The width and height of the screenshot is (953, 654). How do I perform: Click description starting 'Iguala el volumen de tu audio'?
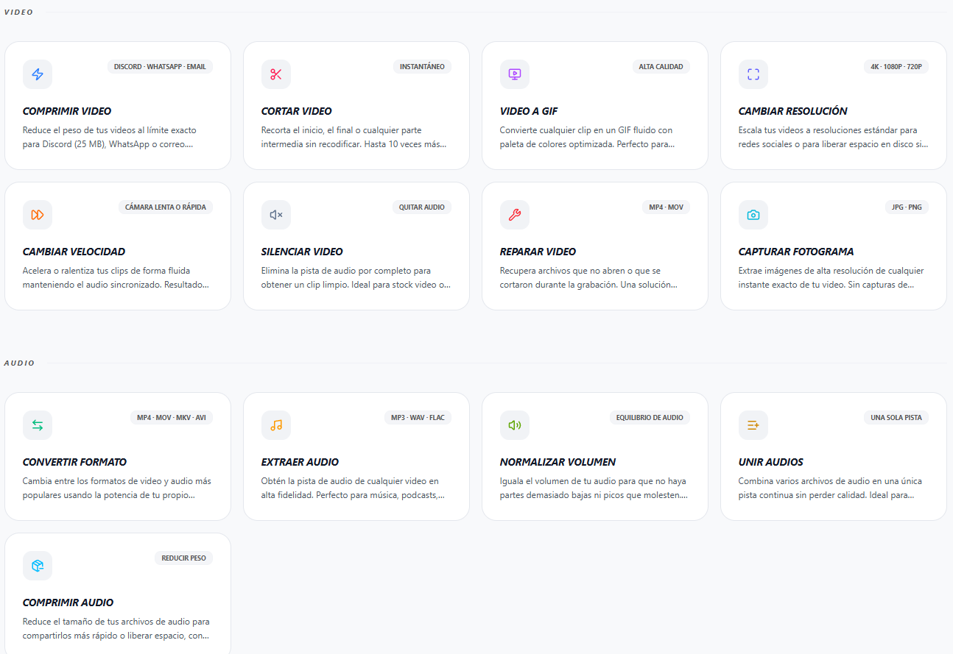594,488
